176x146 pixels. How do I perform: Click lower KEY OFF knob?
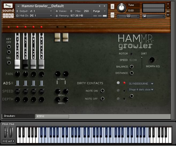point(9,52)
